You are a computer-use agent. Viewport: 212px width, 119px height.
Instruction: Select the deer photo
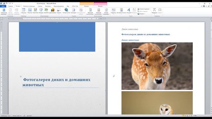coord(157,66)
